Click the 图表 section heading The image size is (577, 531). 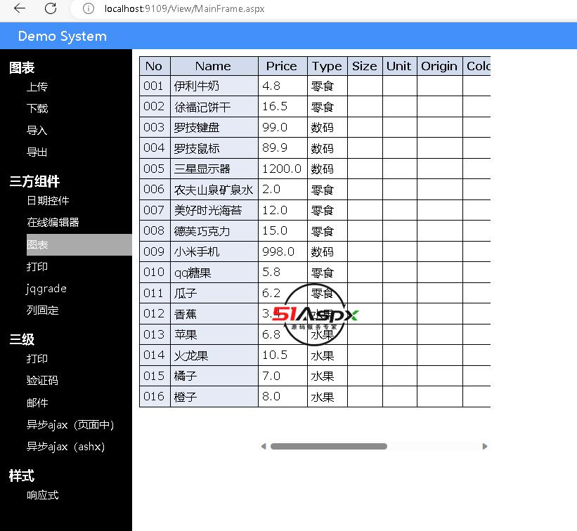[x=22, y=67]
